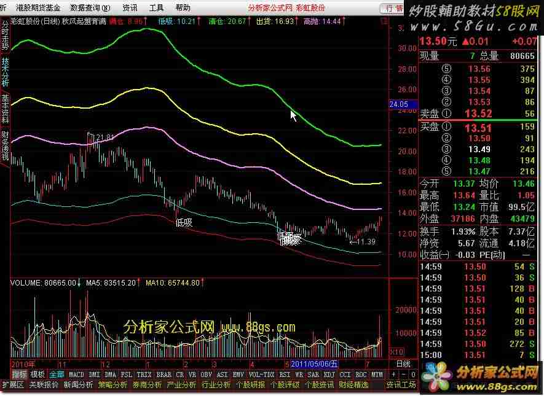Open the 行业分析 bottom tab
Screen dimensions: 544x396
pos(216,385)
